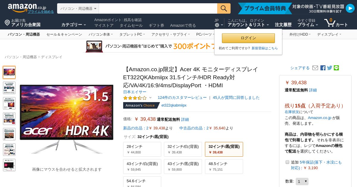This screenshot has width=357, height=187.
Task: Expand the star rating breakdown arrow
Action: click(150, 98)
